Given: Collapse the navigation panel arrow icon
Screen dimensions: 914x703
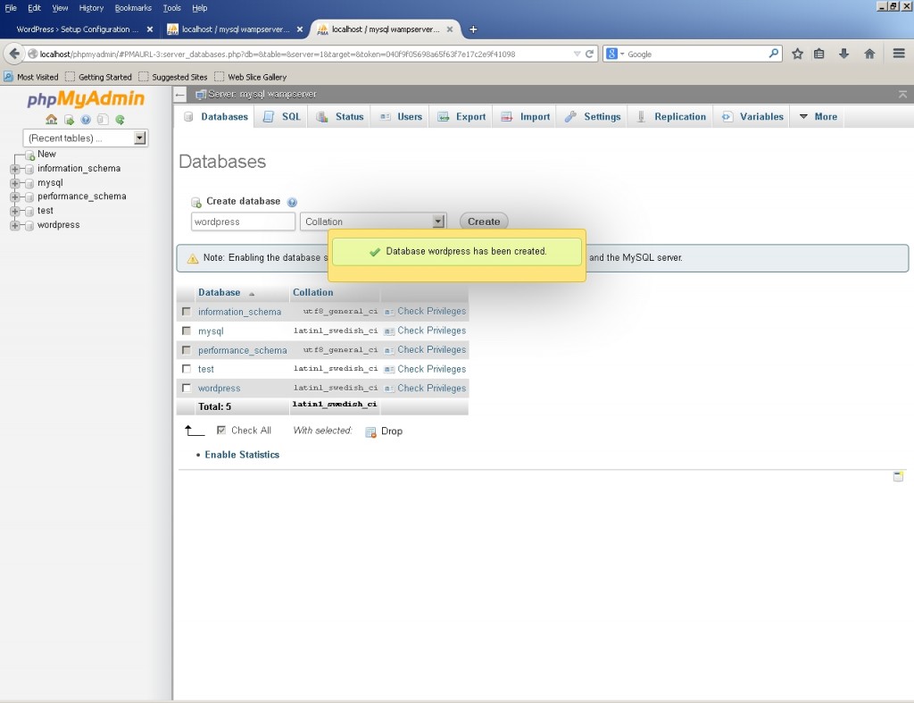Looking at the screenshot, I should (180, 94).
